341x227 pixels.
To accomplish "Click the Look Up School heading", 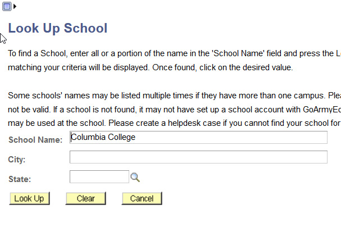I will [57, 28].
